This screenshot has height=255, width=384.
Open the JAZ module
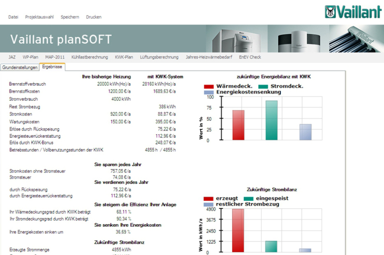(12, 57)
